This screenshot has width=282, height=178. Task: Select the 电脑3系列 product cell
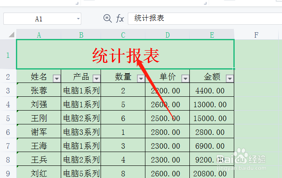click(x=81, y=132)
